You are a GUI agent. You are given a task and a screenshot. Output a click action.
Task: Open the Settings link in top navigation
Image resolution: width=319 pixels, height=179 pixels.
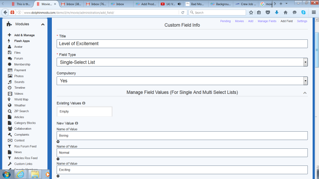pos(302,21)
